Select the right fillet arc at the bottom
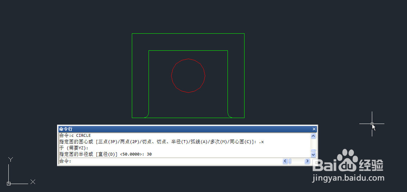Image resolution: width=407 pixels, height=192 pixels. [x=229, y=116]
